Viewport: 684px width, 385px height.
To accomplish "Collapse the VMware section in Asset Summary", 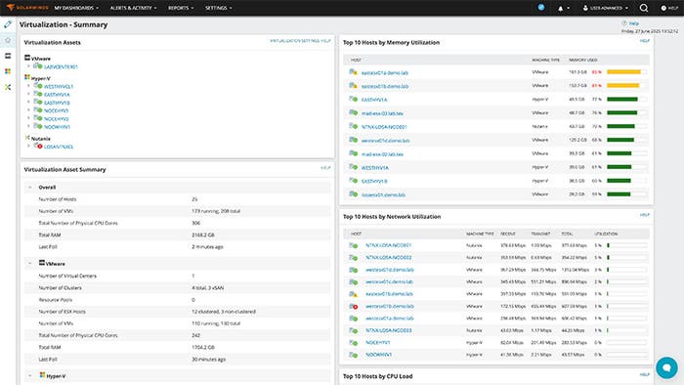I will [x=30, y=264].
